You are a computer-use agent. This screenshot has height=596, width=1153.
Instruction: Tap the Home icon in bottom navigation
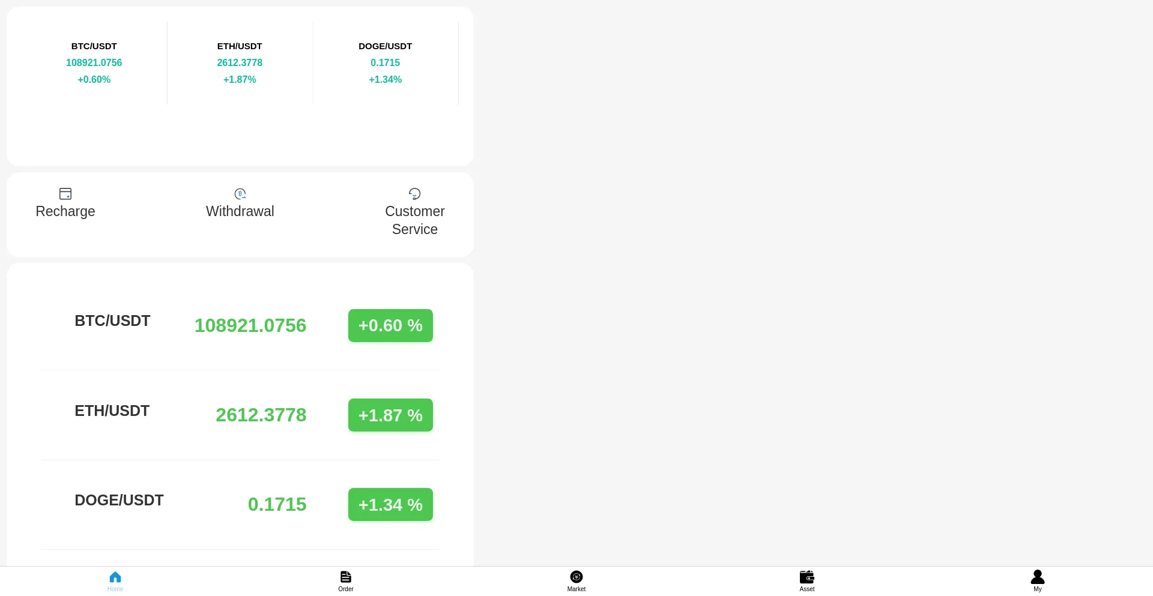(115, 577)
